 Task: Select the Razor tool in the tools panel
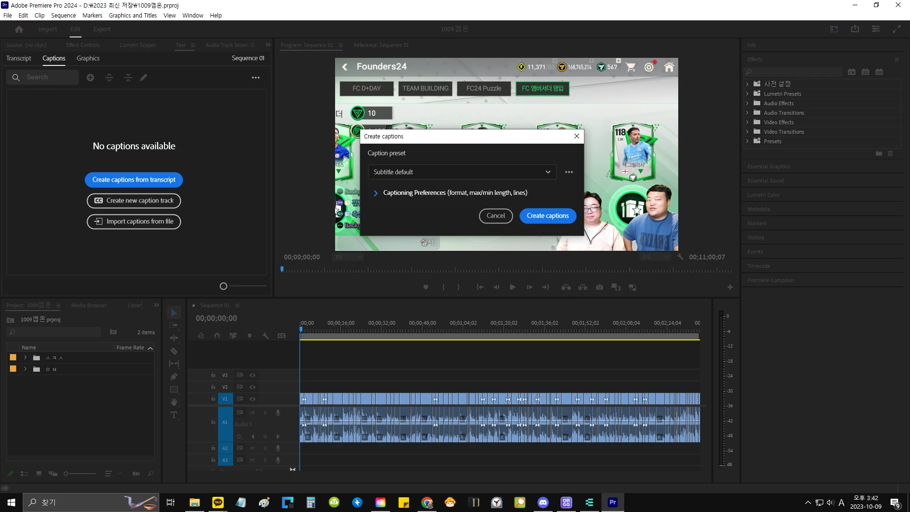tap(174, 351)
